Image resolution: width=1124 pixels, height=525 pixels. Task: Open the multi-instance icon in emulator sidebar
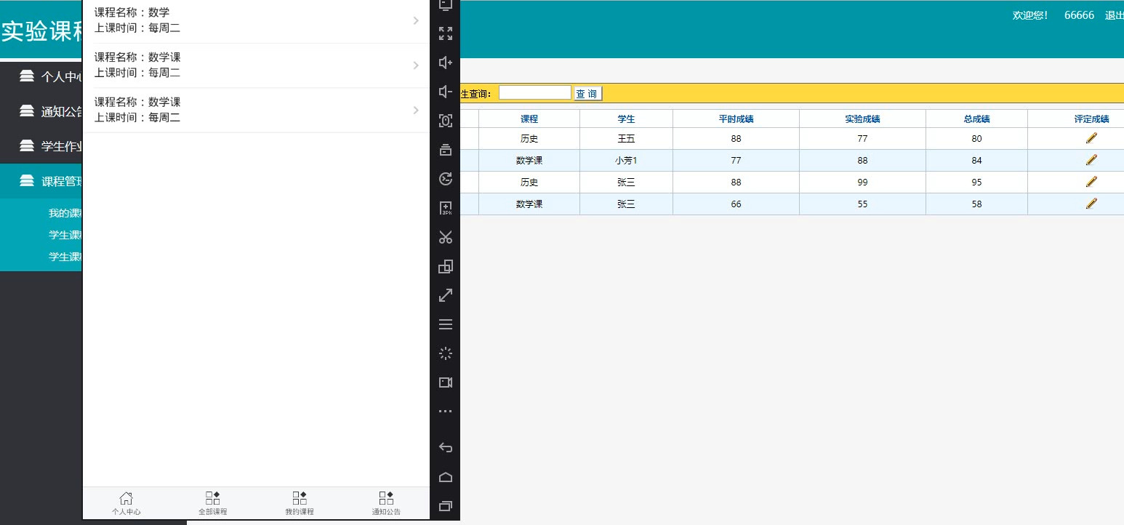coord(446,266)
